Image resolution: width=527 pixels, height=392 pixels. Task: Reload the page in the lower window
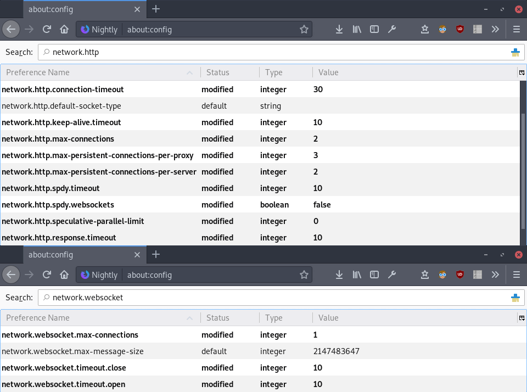pos(47,275)
